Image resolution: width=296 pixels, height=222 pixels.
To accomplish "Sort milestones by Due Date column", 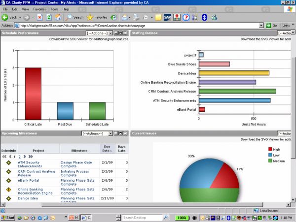I will (x=107, y=149).
